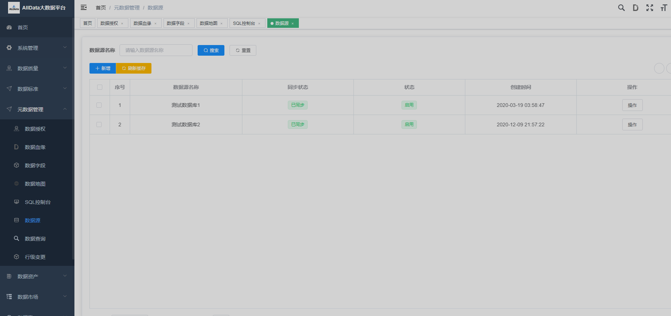The width and height of the screenshot is (671, 316).
Task: Go to 首页 in breadcrumb
Action: (101, 8)
